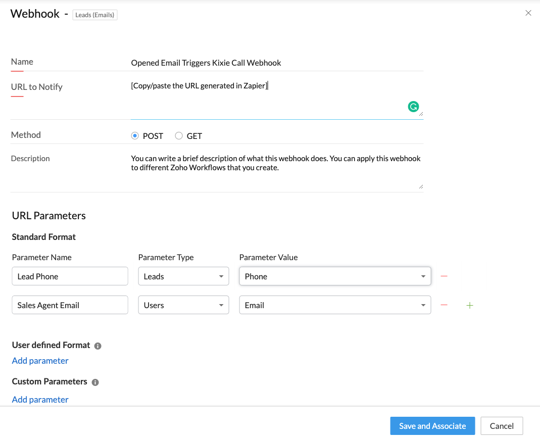Open the Leads parameter type dropdown
Image resolution: width=540 pixels, height=441 pixels.
coord(183,276)
